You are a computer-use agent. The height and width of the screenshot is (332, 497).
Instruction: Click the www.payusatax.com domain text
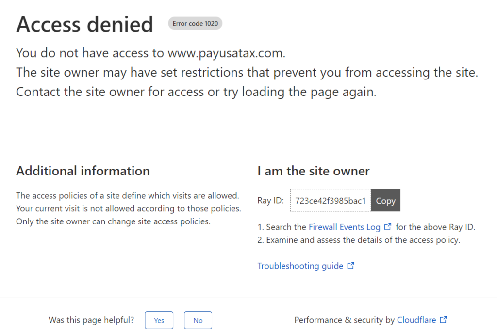pos(225,53)
